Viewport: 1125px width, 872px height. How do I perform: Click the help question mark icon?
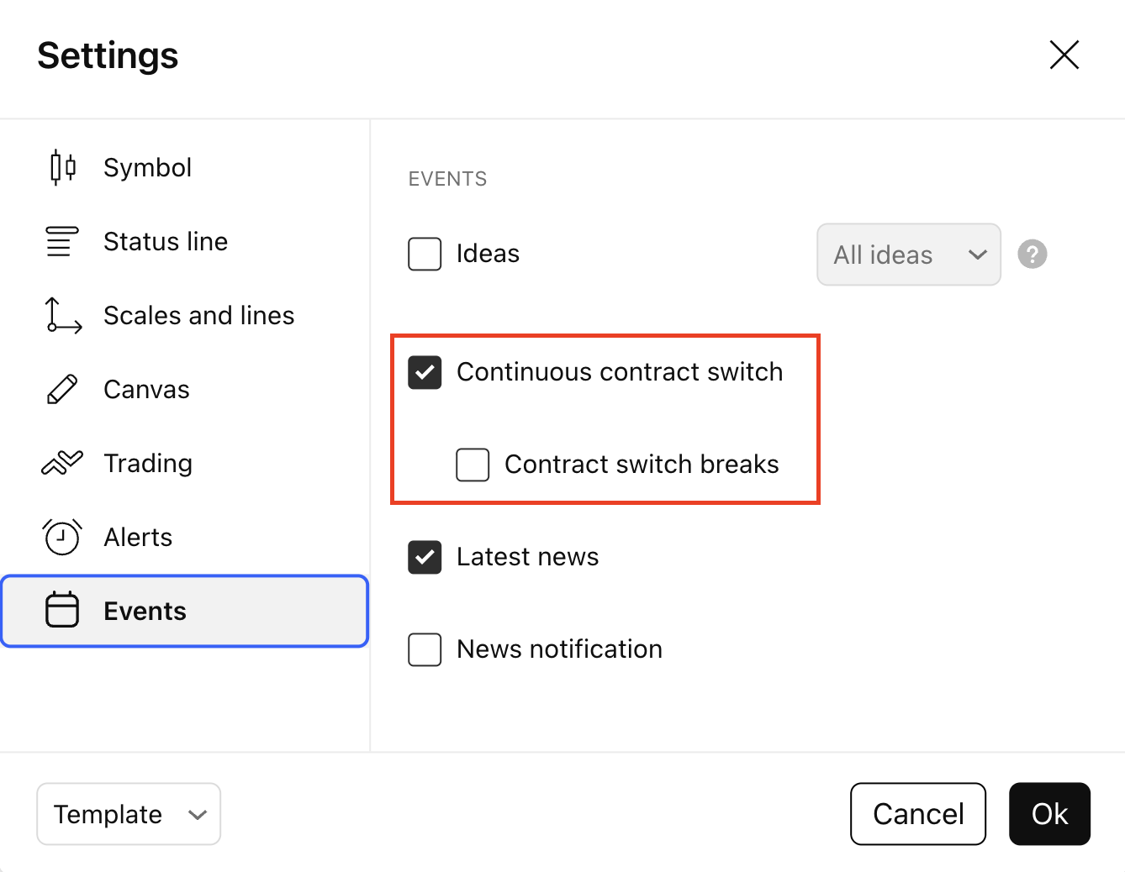[x=1032, y=254]
